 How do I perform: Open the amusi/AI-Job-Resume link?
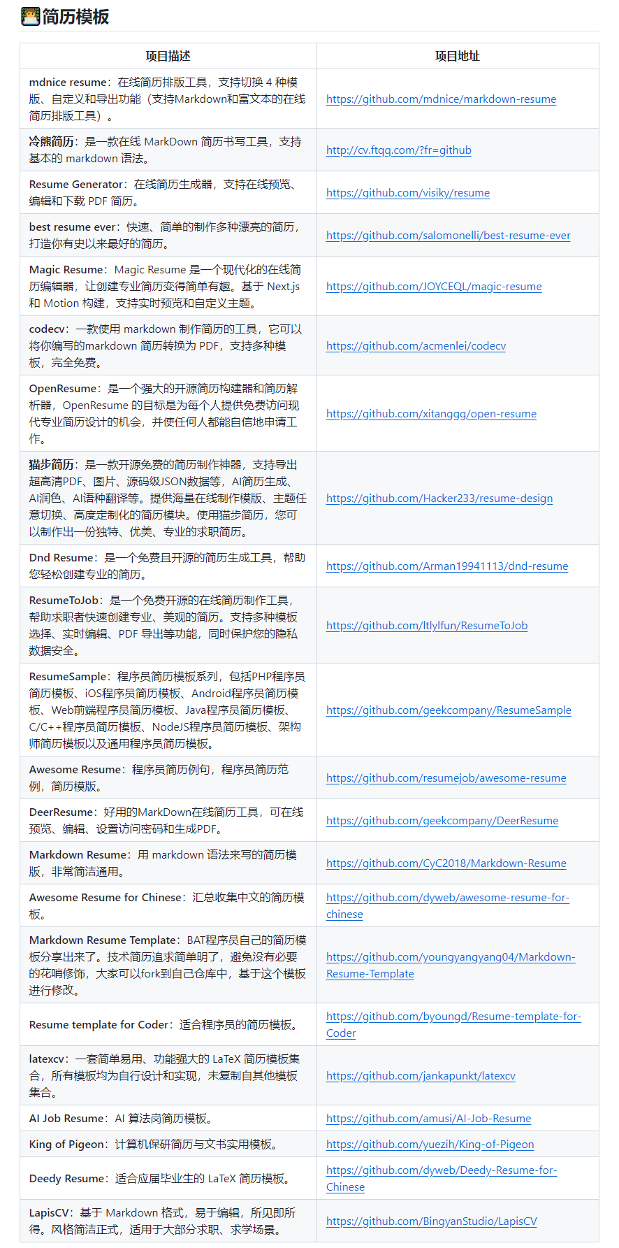click(x=428, y=1119)
